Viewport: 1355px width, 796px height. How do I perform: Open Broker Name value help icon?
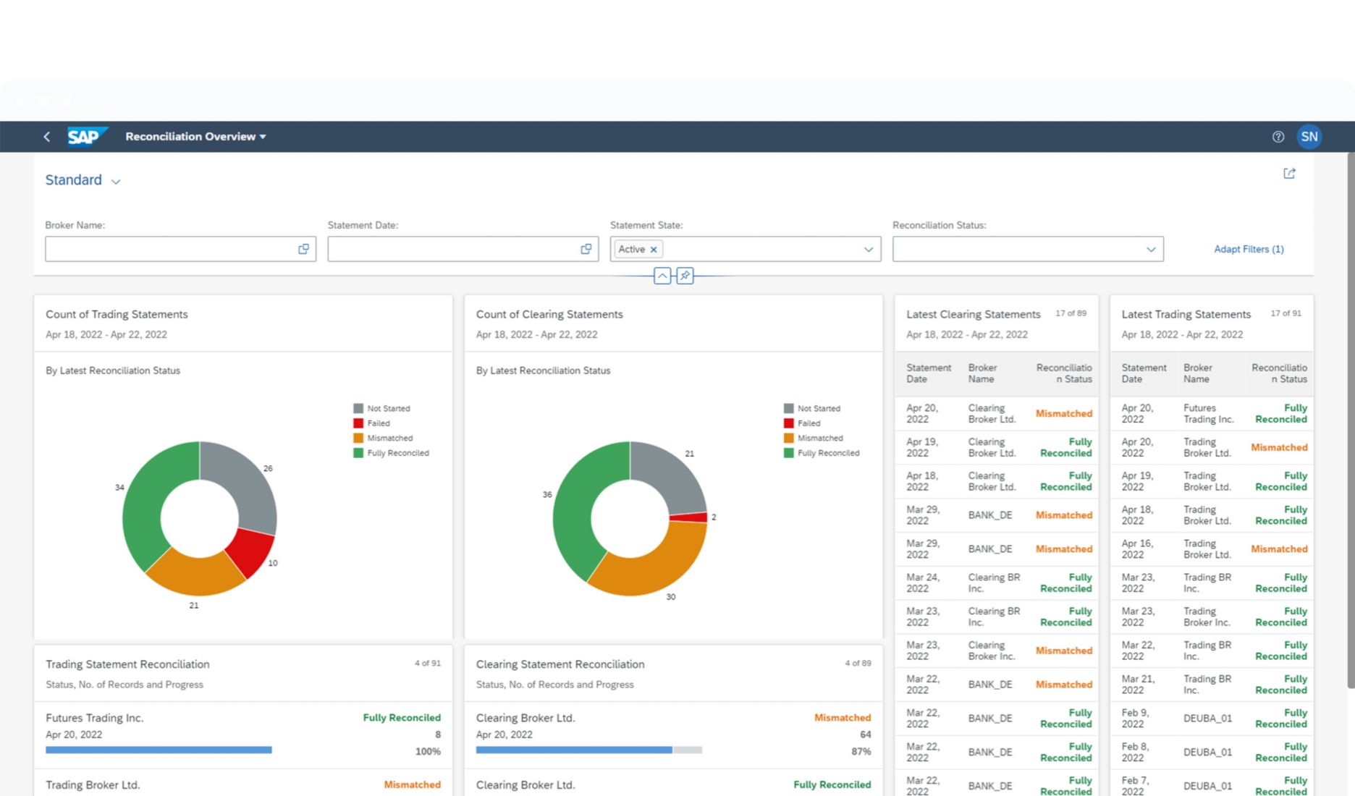pos(303,249)
